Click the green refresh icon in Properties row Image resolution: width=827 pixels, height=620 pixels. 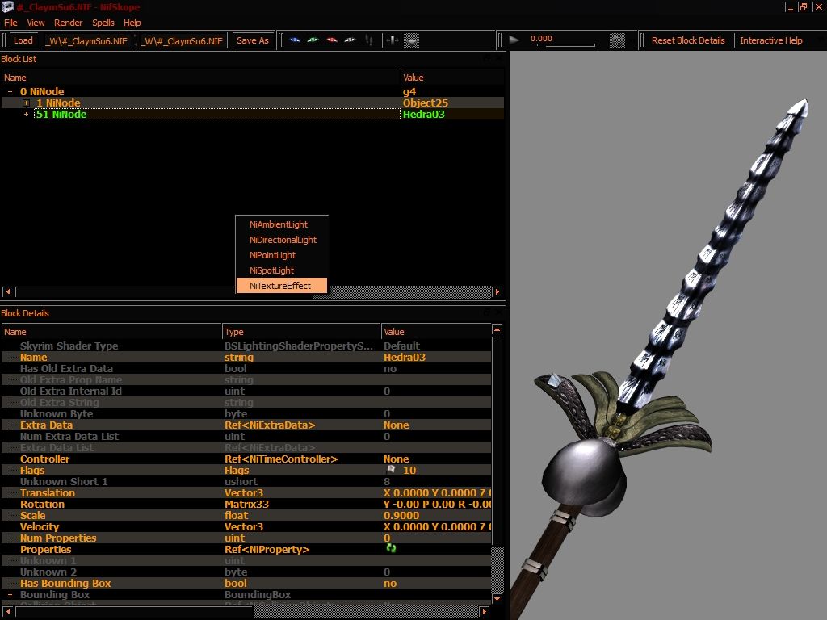tap(391, 548)
